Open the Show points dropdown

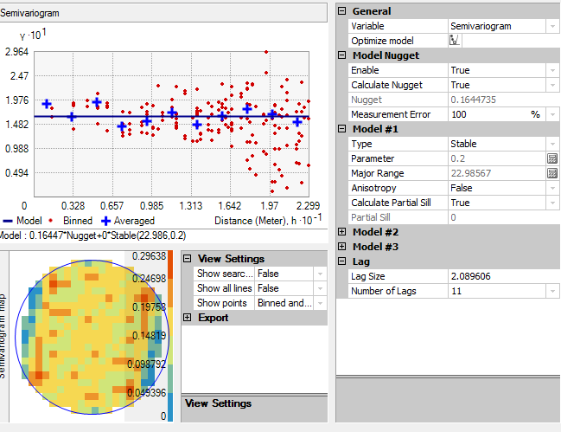coord(321,303)
